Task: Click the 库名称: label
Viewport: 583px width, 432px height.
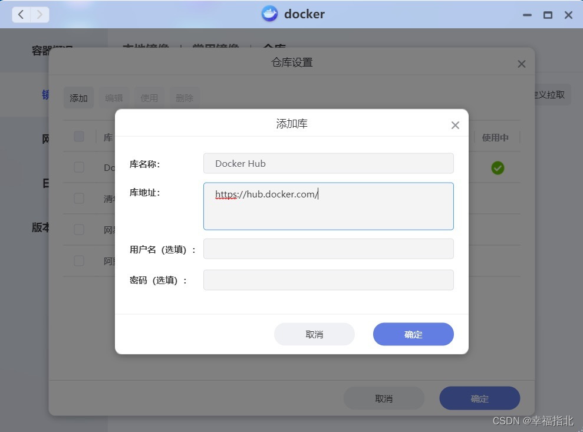Action: coord(144,164)
